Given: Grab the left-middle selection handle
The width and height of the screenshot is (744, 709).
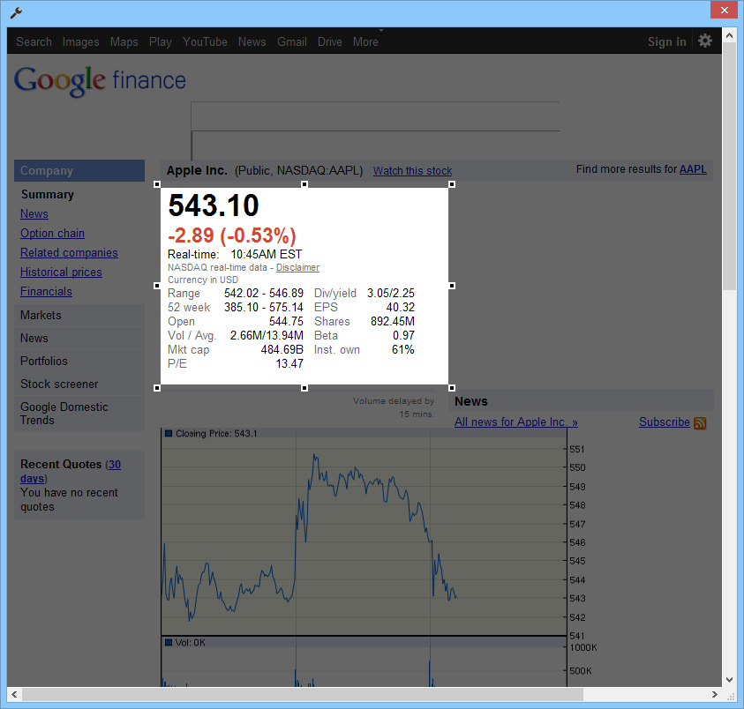Looking at the screenshot, I should tap(157, 286).
